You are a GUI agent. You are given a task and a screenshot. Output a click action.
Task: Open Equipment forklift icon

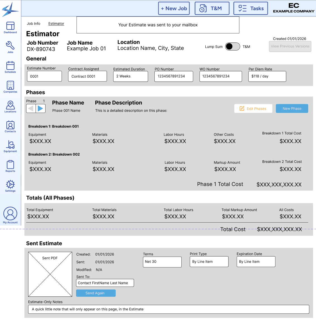[10, 146]
